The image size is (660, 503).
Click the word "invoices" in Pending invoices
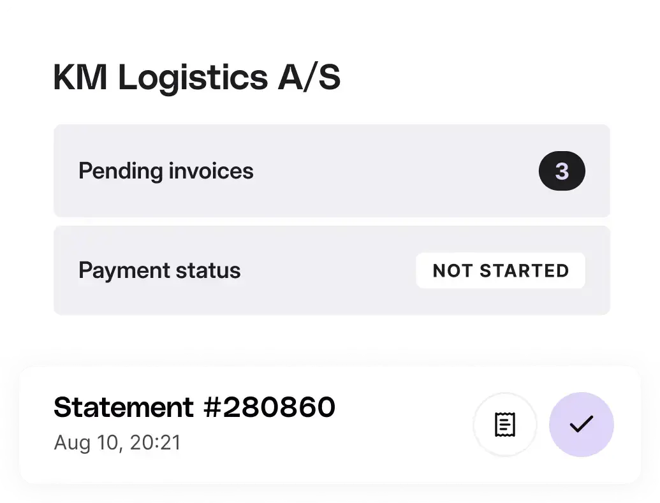[x=211, y=171]
